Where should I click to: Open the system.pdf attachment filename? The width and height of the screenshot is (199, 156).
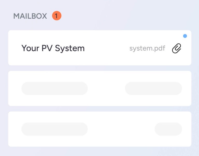[x=147, y=48]
